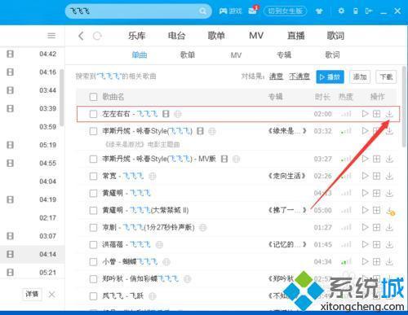Click the 不满意 feedback link
This screenshot has height=315, width=408.
299,77
